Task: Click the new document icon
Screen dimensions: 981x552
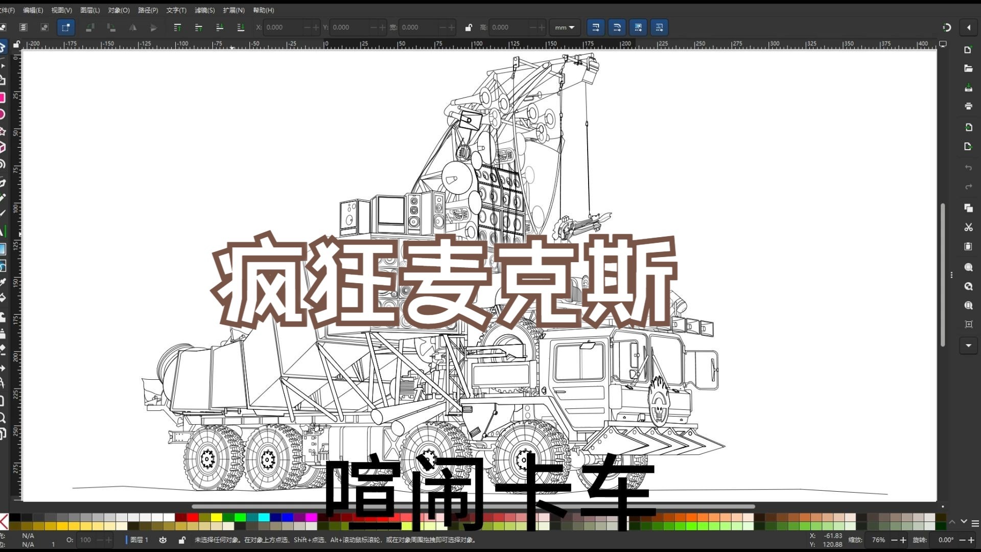Action: pyautogui.click(x=968, y=50)
